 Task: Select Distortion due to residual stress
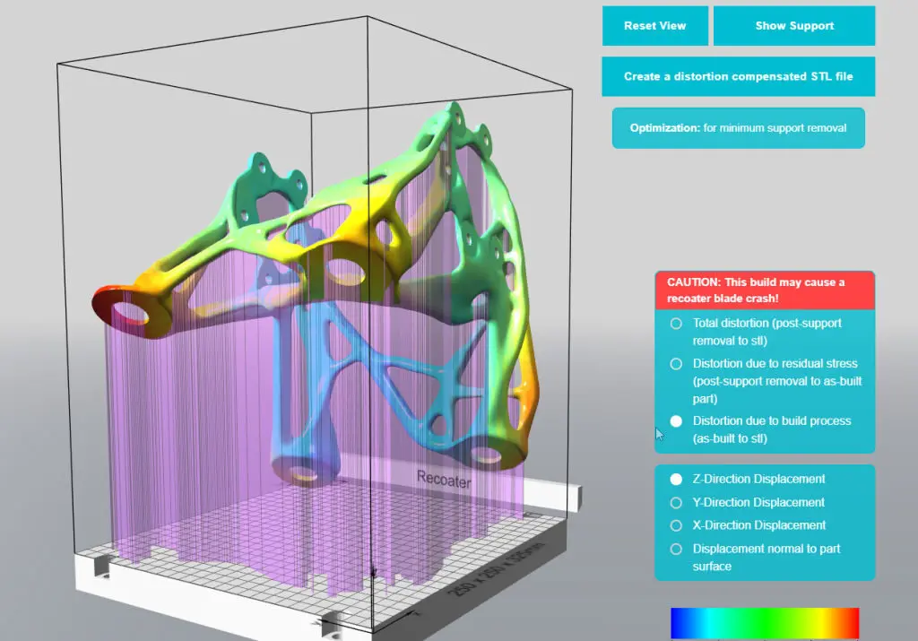coord(675,364)
